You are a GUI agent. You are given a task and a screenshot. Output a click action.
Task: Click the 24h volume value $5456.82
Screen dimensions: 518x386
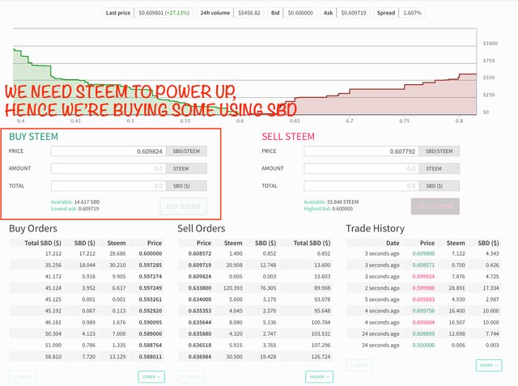[249, 13]
